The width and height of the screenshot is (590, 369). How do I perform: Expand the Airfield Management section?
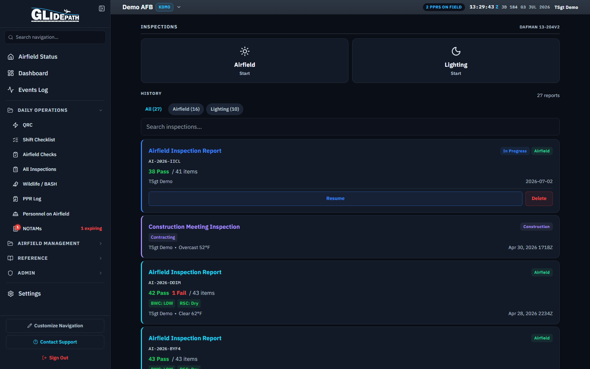click(x=55, y=244)
